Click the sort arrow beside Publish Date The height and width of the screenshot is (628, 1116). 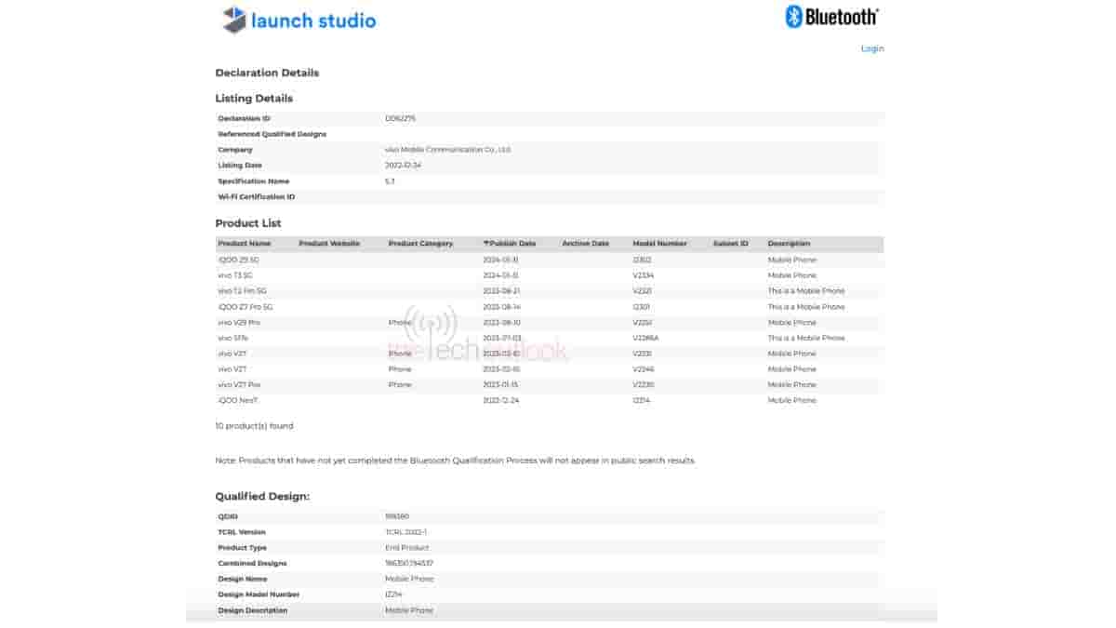(485, 244)
